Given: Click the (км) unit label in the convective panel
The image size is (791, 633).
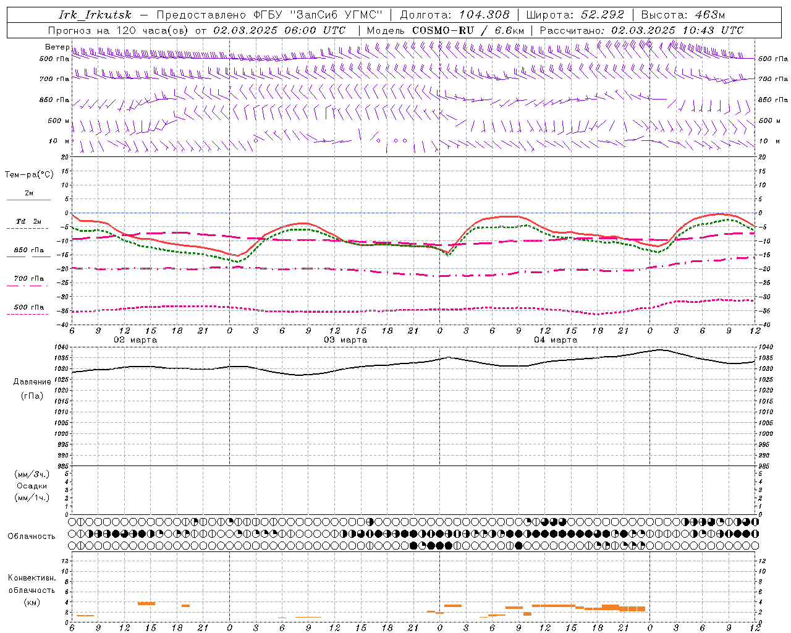Looking at the screenshot, I should point(32,601).
